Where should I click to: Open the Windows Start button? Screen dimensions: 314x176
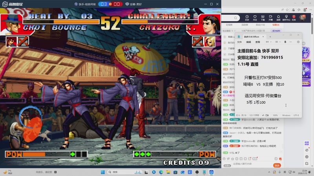pos(103,172)
